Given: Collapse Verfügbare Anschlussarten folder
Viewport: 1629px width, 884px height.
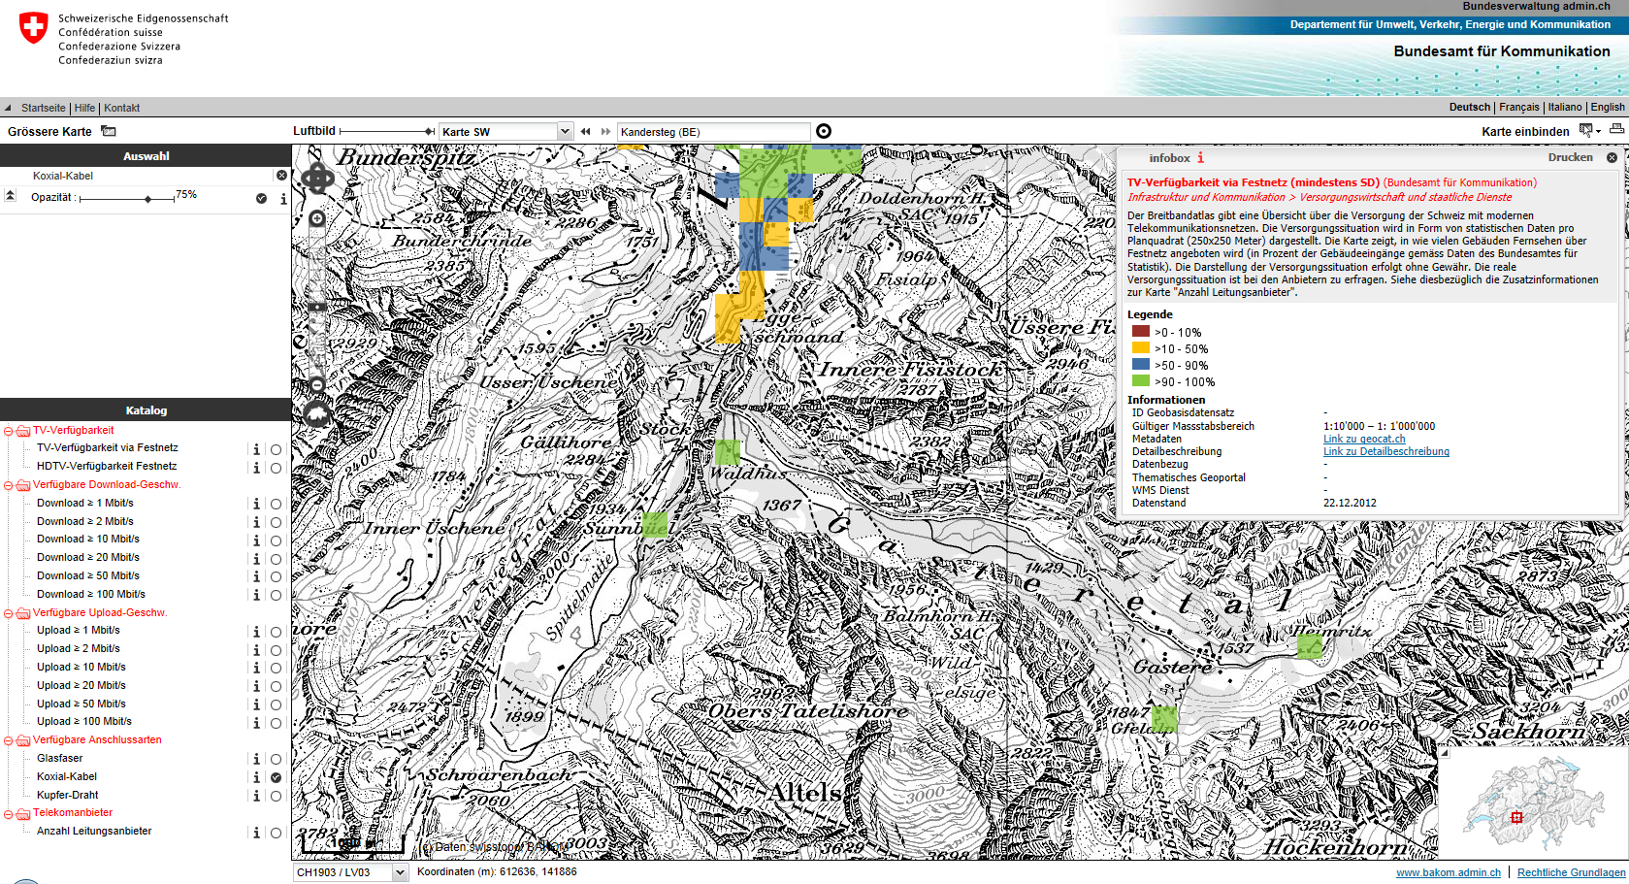Looking at the screenshot, I should tap(8, 740).
